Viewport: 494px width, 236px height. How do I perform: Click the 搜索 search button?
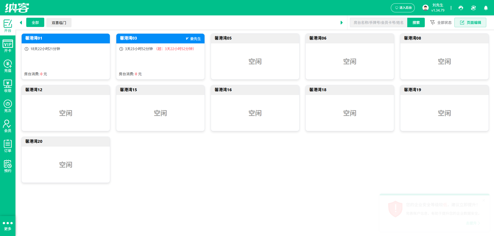[416, 23]
